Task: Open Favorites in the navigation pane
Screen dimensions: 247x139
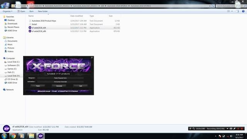Action: coord(10,17)
